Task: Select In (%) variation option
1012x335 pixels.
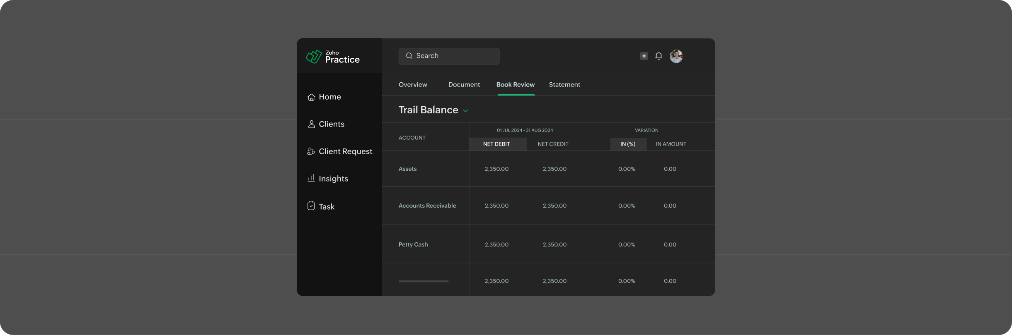Action: tap(627, 144)
